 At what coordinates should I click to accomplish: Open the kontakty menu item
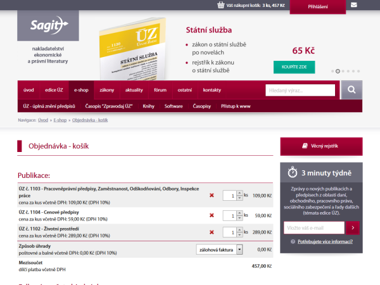pyautogui.click(x=212, y=90)
